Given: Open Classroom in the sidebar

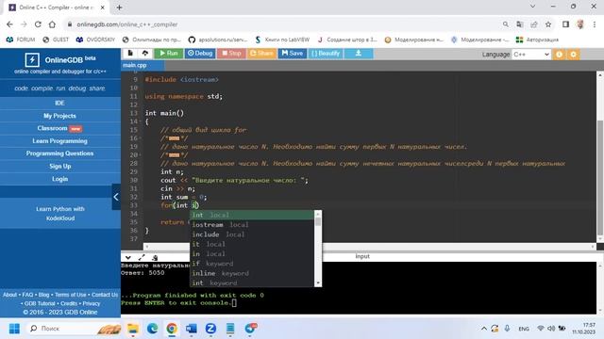Looking at the screenshot, I should [x=59, y=128].
